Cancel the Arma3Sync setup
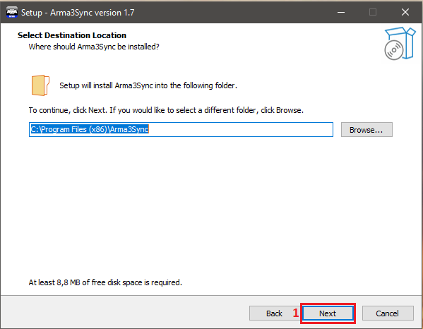The image size is (423, 329). coord(388,313)
